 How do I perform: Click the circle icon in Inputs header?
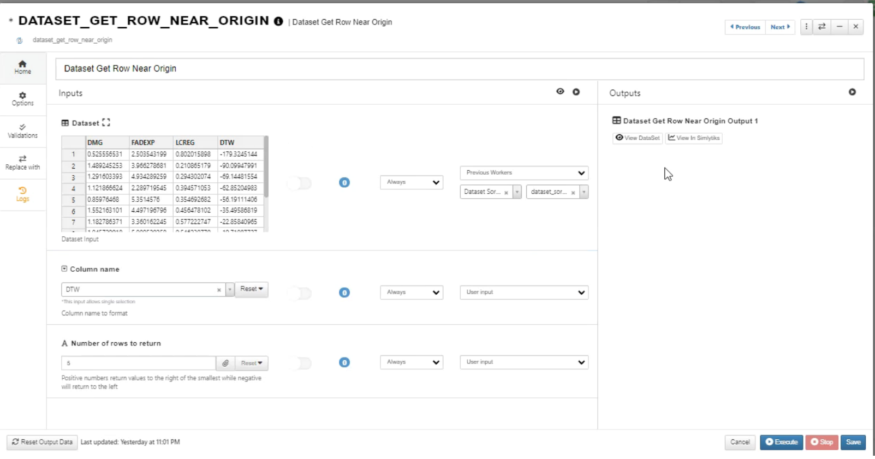point(576,92)
